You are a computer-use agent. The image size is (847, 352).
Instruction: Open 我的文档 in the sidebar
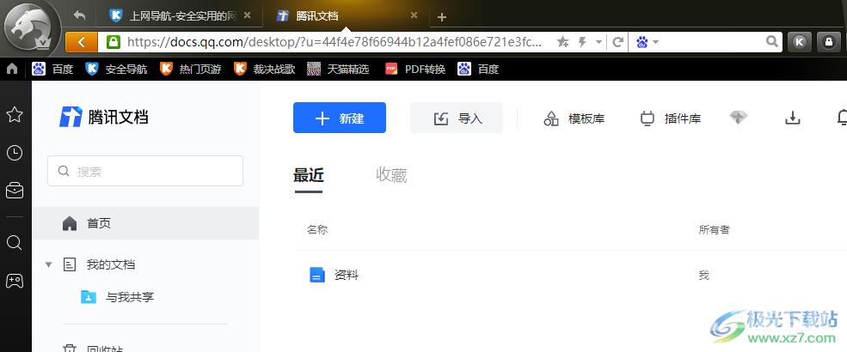[x=111, y=264]
